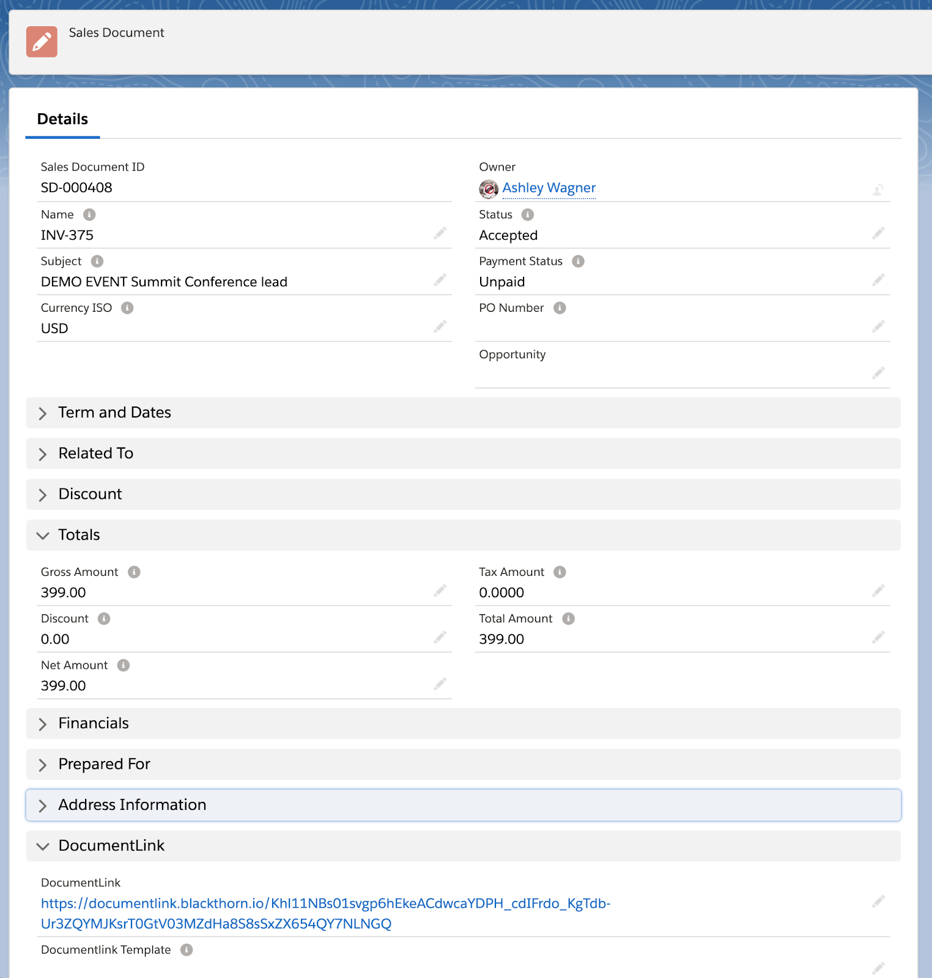932x978 pixels.
Task: Click the Accepted status value
Action: click(x=508, y=235)
